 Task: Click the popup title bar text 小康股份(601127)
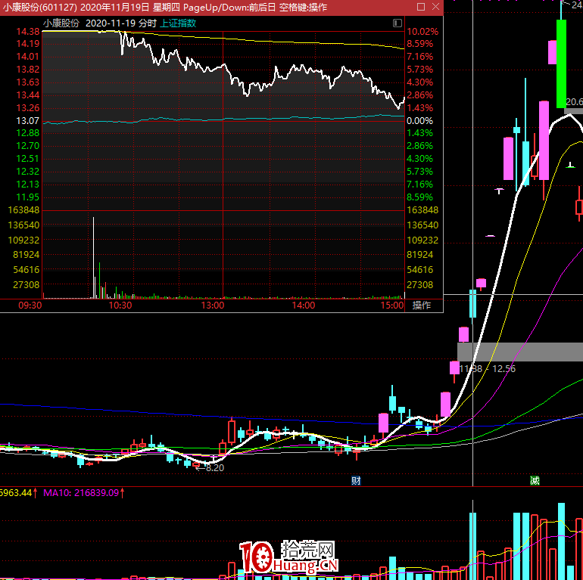[40, 7]
